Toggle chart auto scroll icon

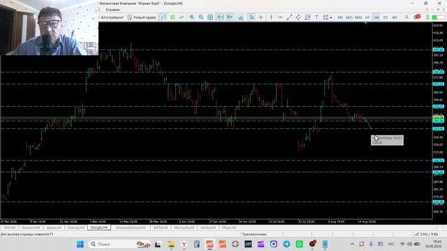click(221, 17)
